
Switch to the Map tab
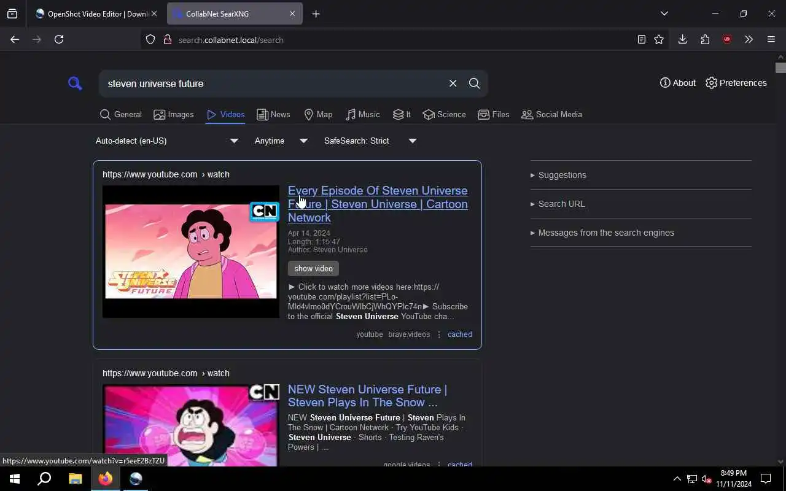click(318, 115)
